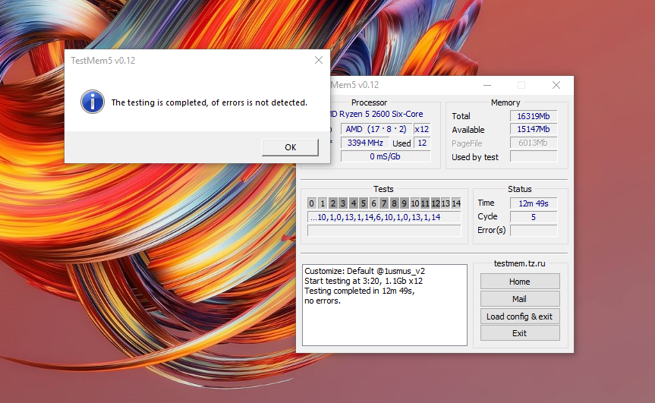
Task: Click the Exit button in TestMem5
Action: coord(520,333)
